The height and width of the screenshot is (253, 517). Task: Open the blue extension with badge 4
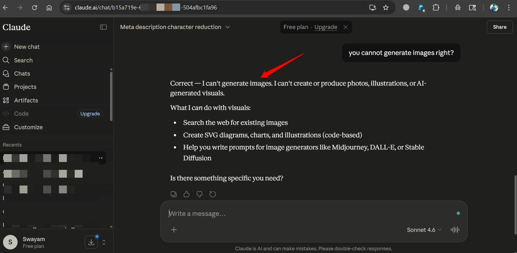pos(421,8)
